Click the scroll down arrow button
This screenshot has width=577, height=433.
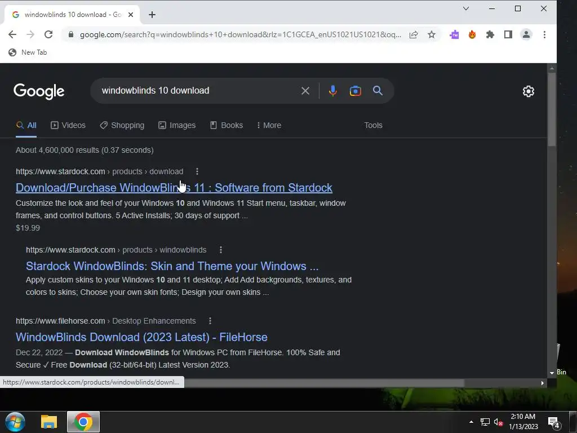click(552, 373)
